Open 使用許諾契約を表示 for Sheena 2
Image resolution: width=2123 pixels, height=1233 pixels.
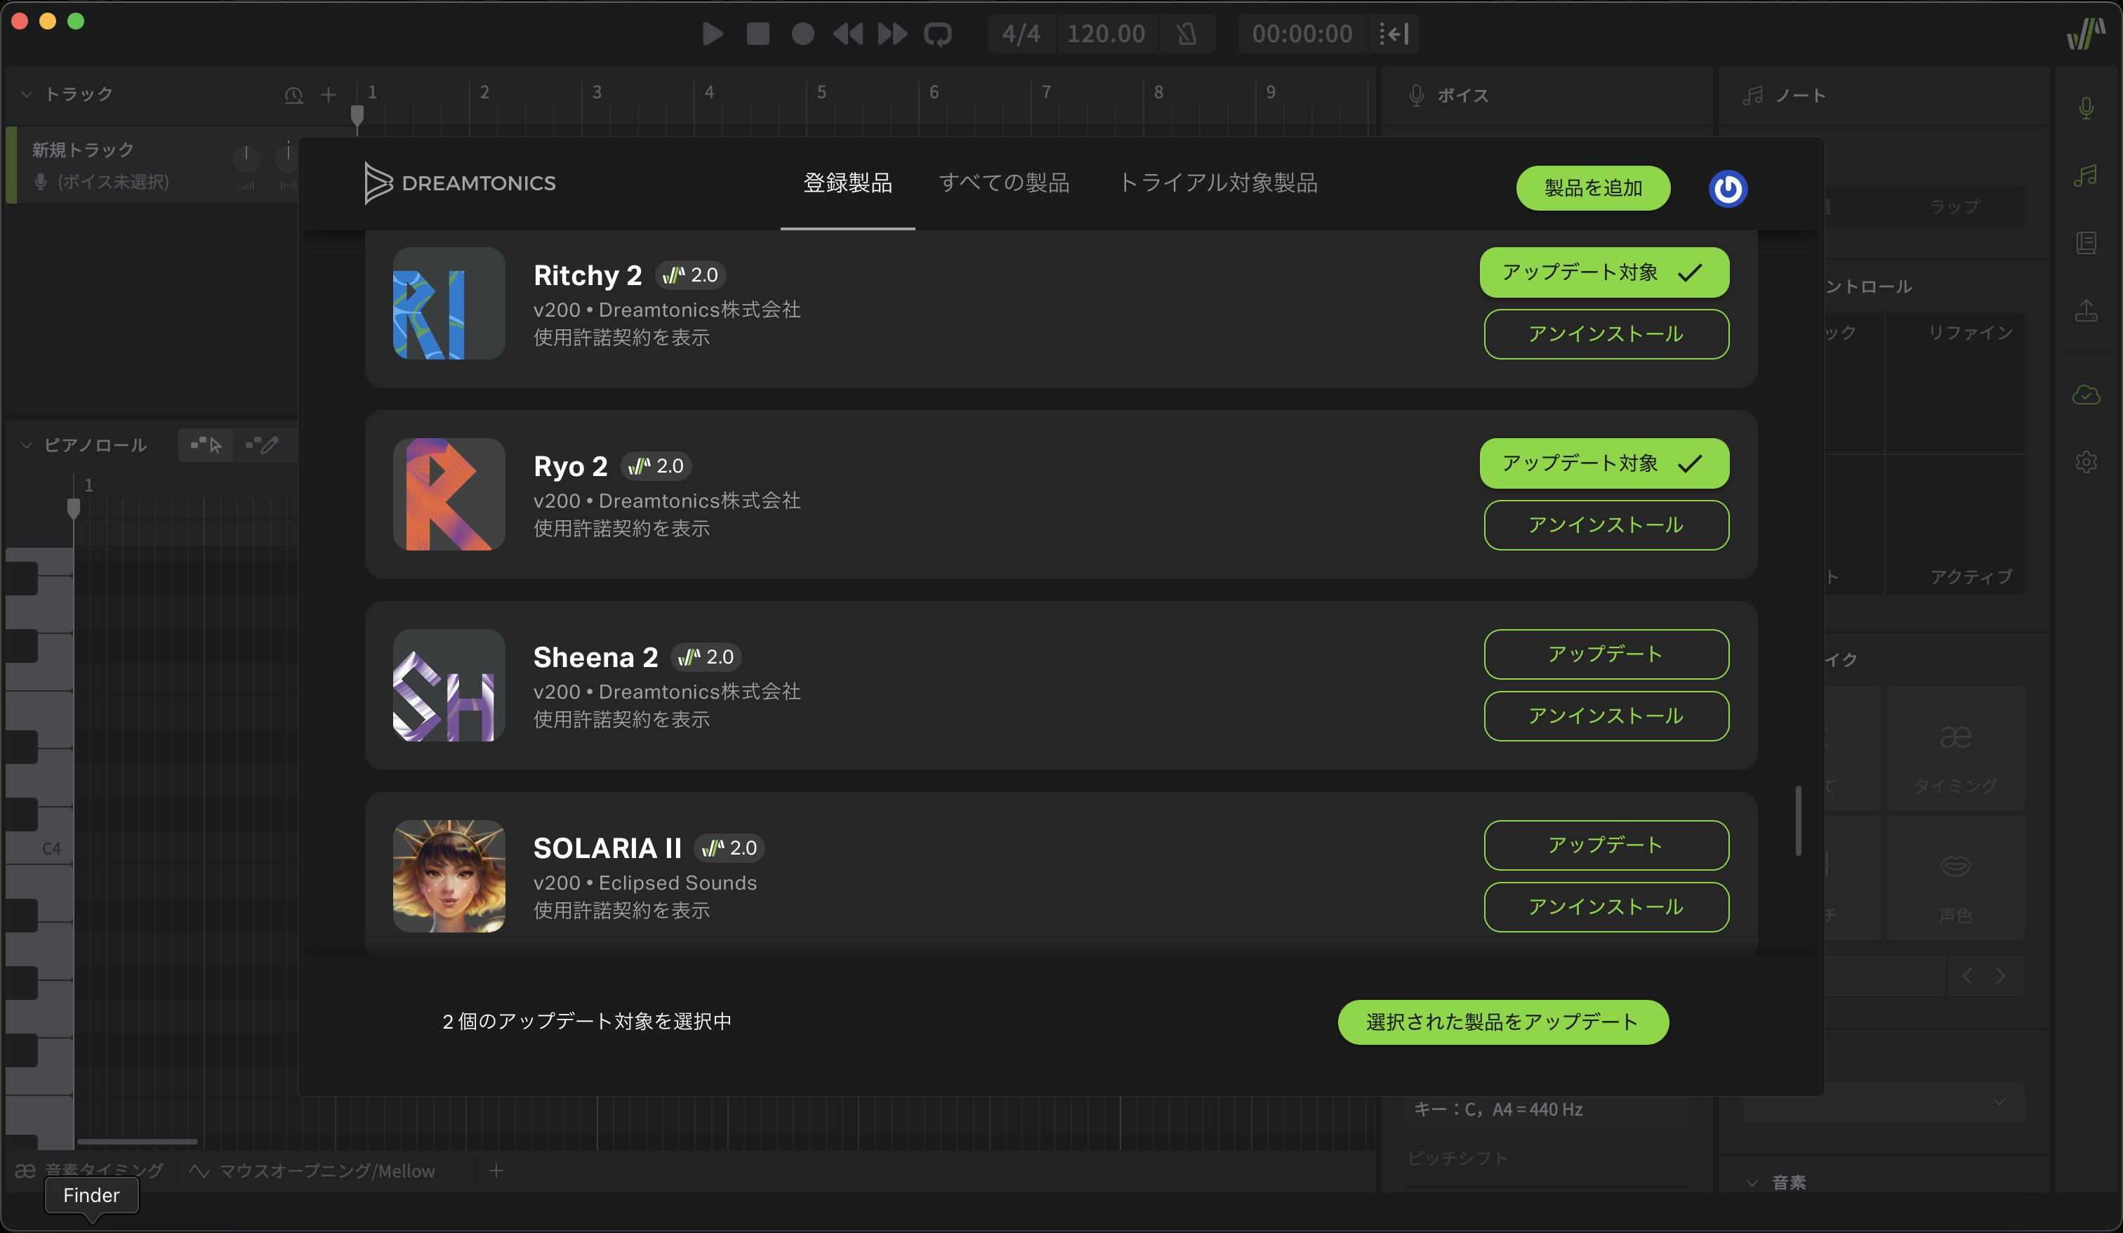tap(622, 719)
